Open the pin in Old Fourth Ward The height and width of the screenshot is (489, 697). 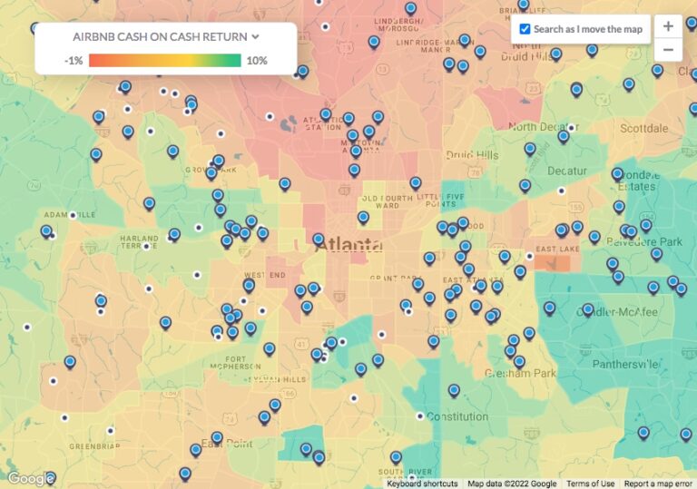pos(363,217)
